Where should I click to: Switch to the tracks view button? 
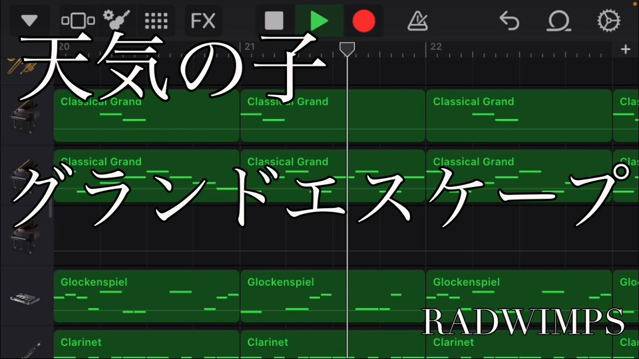78,21
